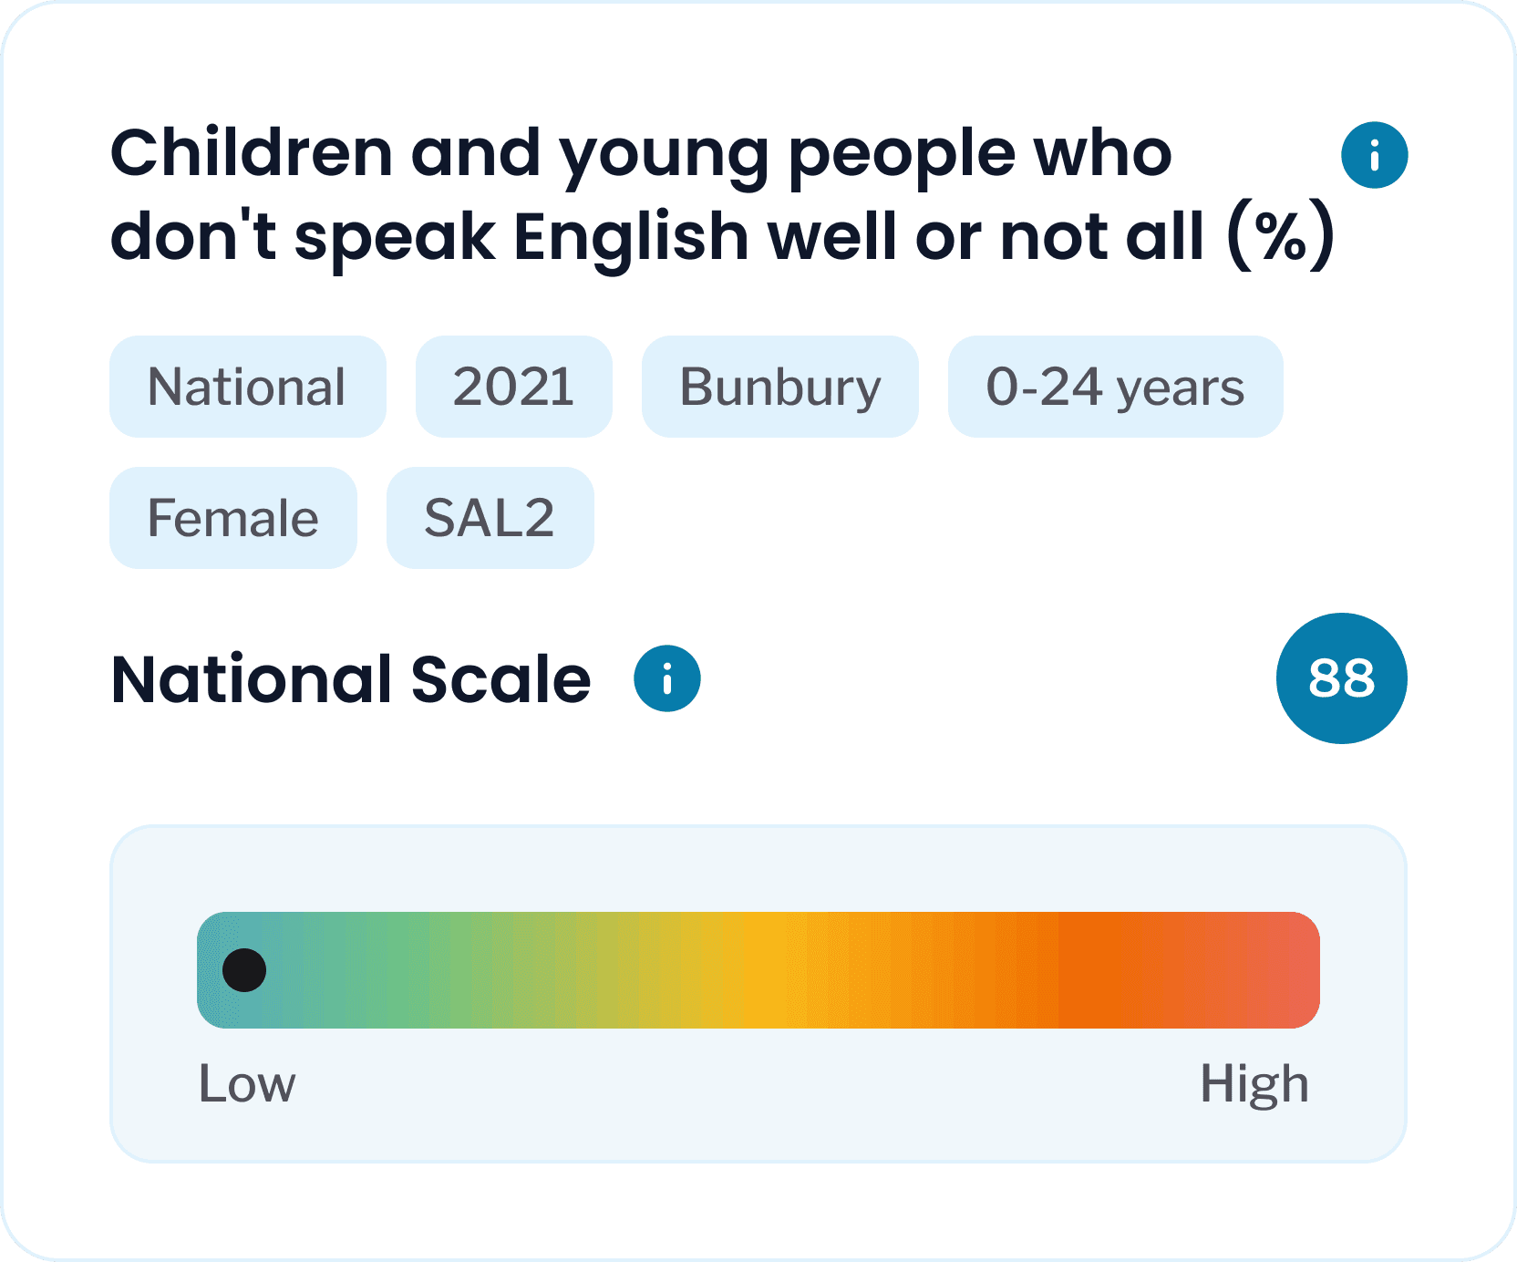Image resolution: width=1517 pixels, height=1262 pixels.
Task: Click the percent symbol in the title
Action: pos(1281,237)
